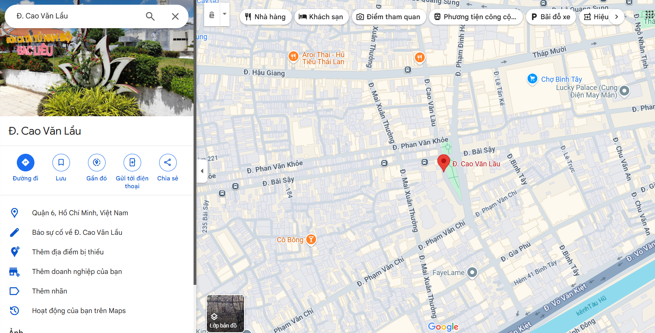The width and height of the screenshot is (655, 333).
Task: Click the Google apps grid icon
Action: coord(650,15)
